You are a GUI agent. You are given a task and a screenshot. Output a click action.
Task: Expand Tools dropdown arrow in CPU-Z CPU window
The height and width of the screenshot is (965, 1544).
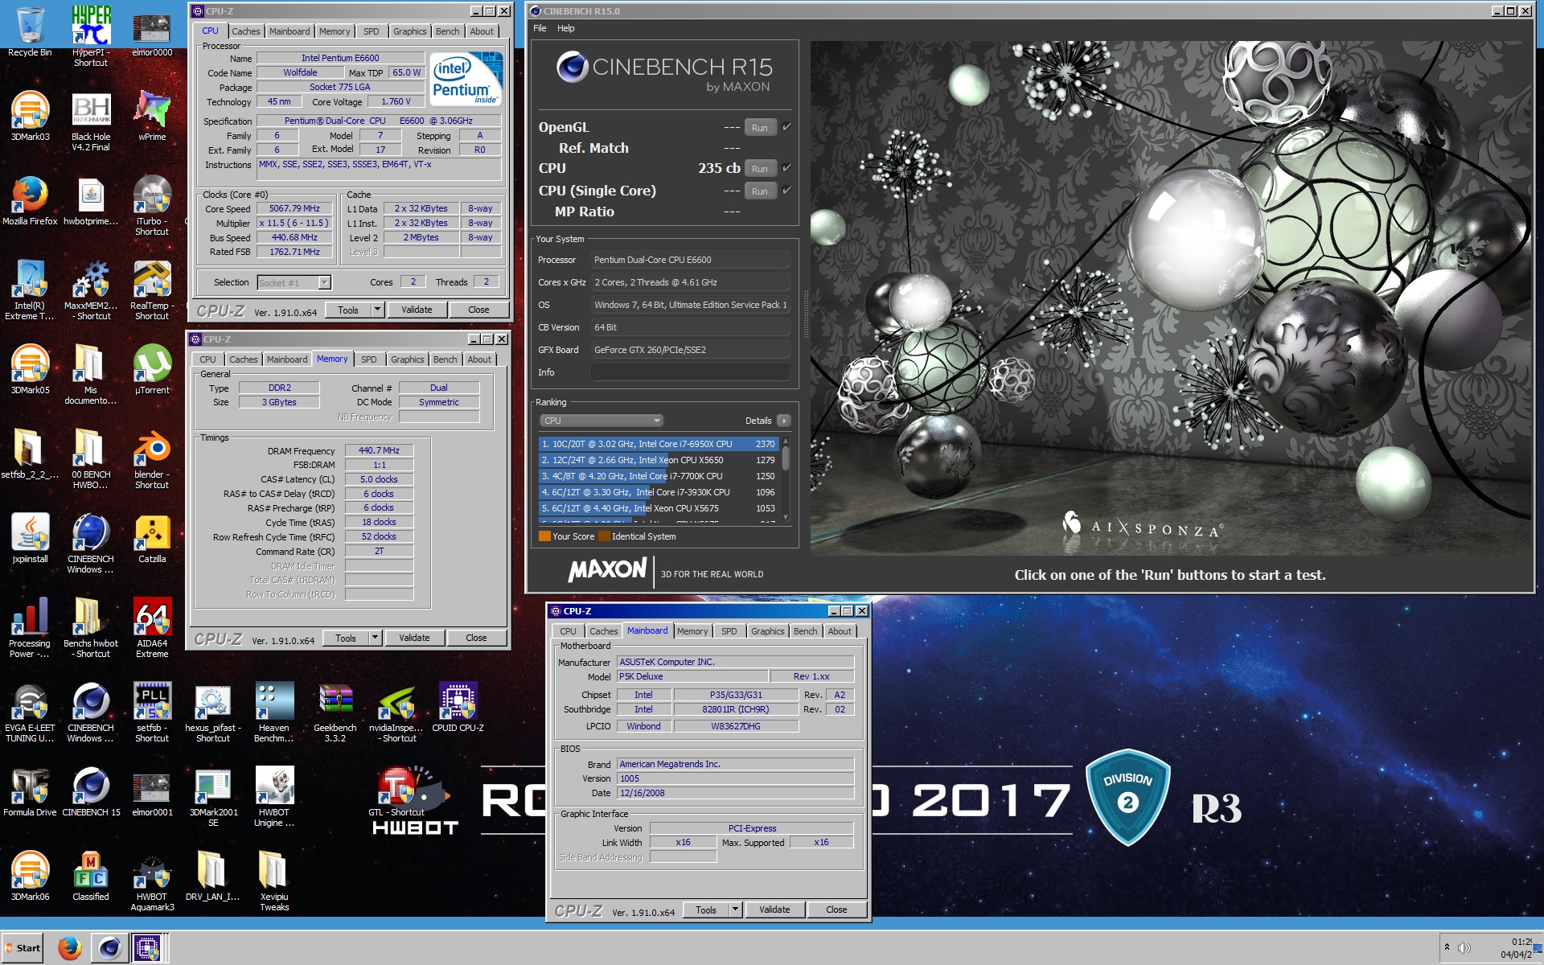click(x=377, y=310)
